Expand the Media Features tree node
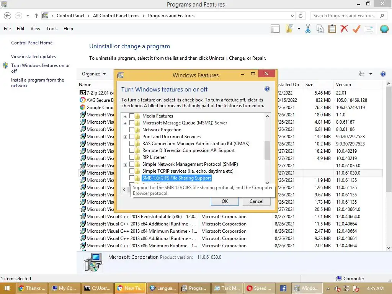The width and height of the screenshot is (392, 294). 125,116
